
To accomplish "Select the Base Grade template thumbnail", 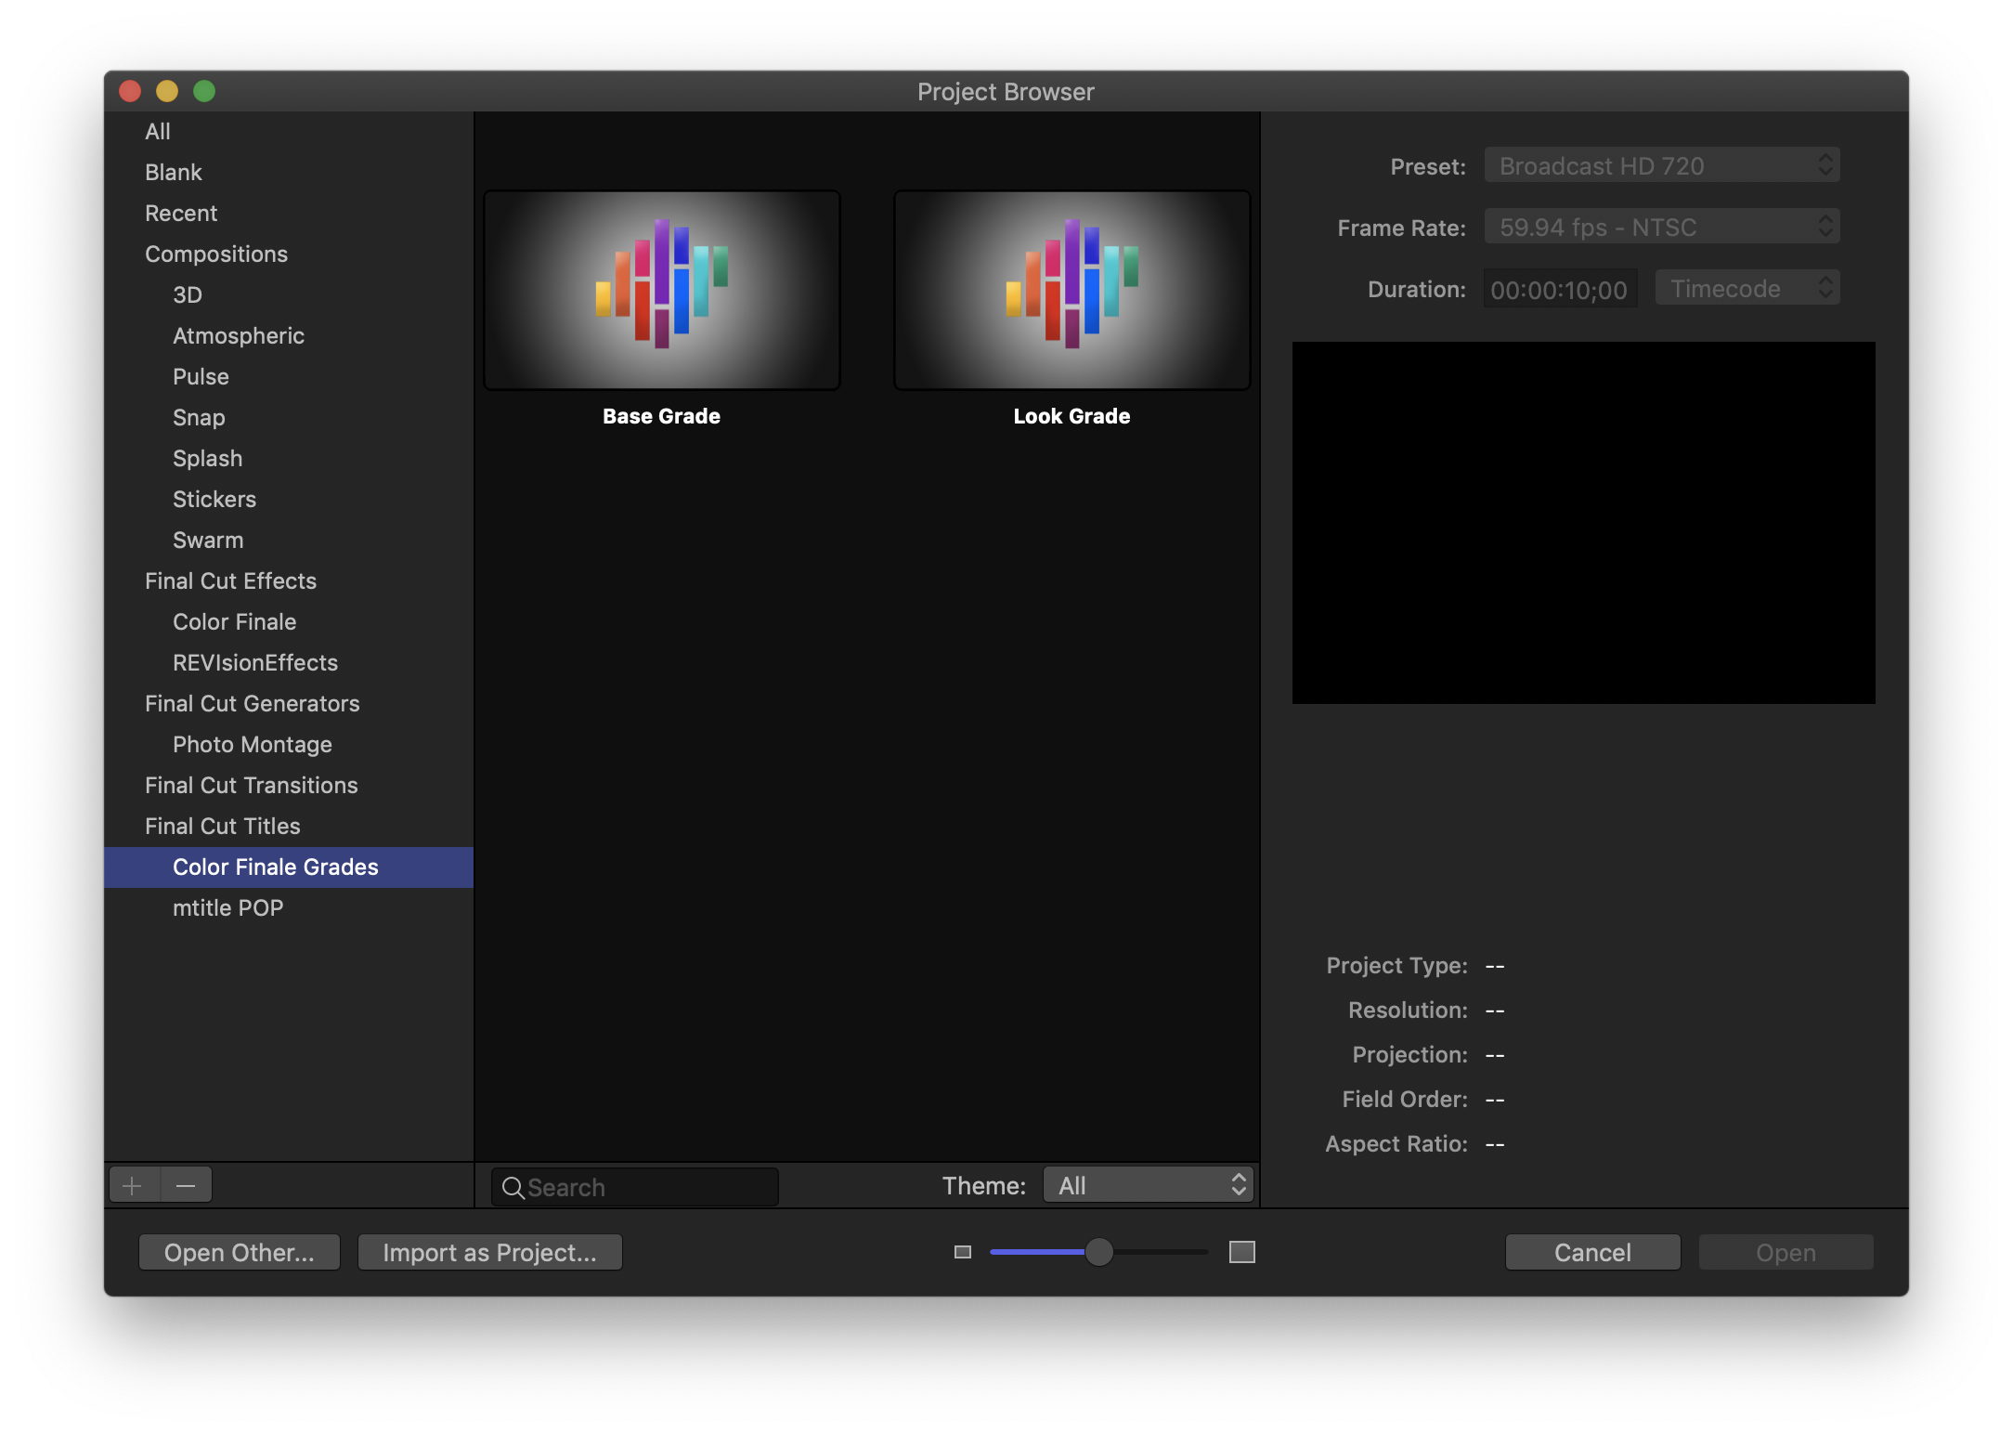I will coord(661,291).
